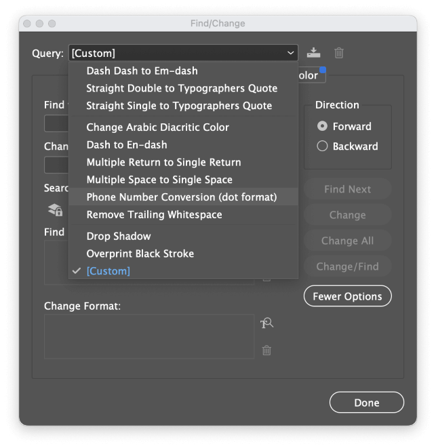436x448 pixels.
Task: Click the Specify attributes to change icon
Action: [266, 323]
